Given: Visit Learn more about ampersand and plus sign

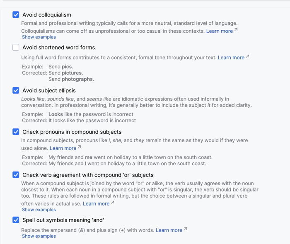Looking at the screenshot, I should 169,230.
